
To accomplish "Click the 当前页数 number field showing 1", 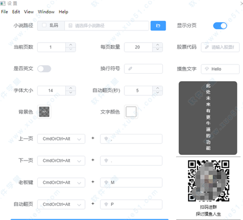I will (x=51, y=47).
